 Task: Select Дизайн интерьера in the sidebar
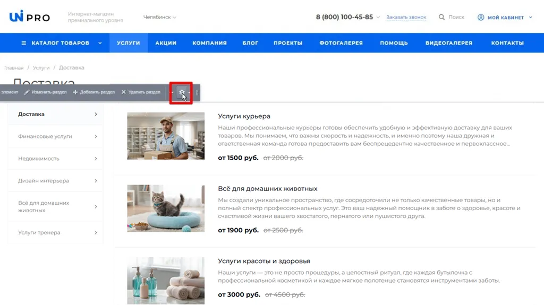point(44,181)
